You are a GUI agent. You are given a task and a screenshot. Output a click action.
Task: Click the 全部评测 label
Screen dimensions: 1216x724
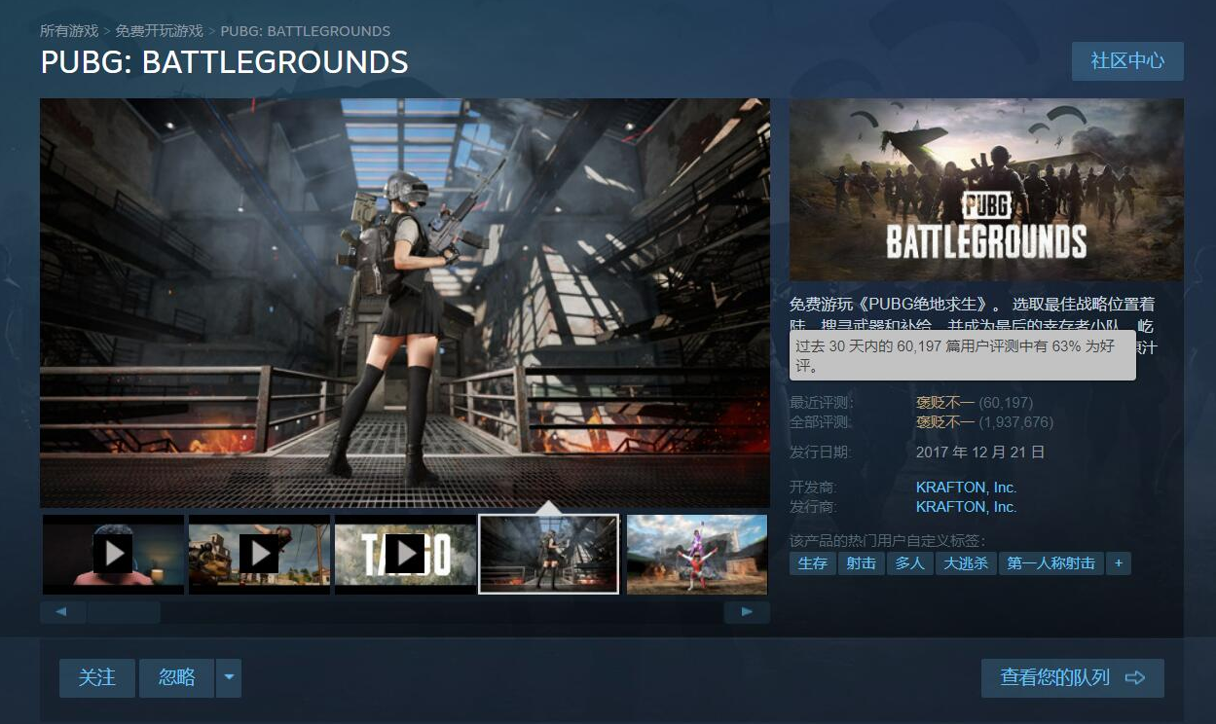pos(821,422)
